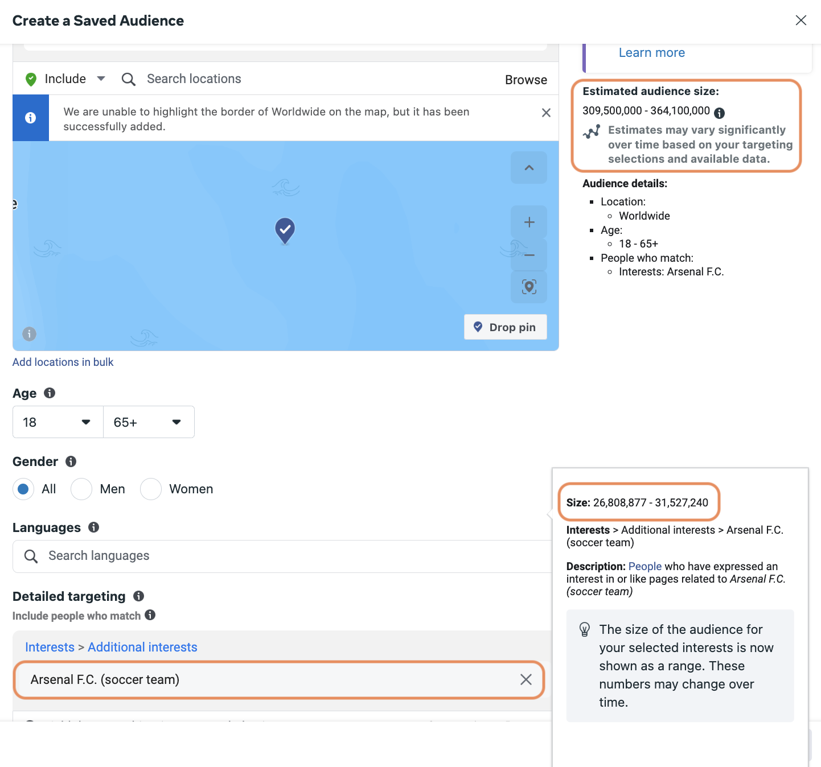The height and width of the screenshot is (767, 821).
Task: Click the map info icon
Action: click(29, 334)
